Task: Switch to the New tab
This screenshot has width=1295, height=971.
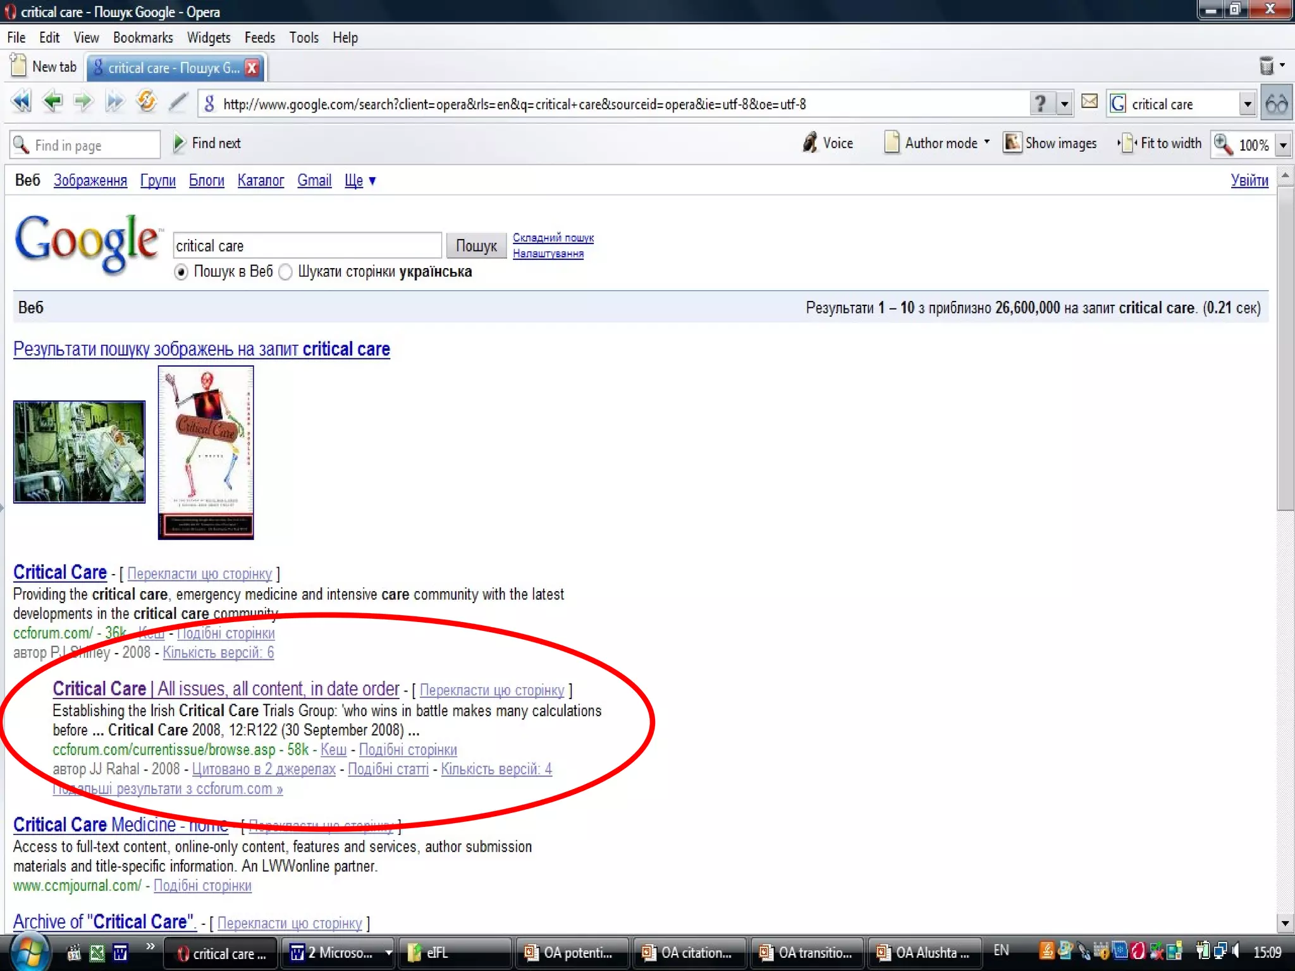Action: tap(44, 67)
